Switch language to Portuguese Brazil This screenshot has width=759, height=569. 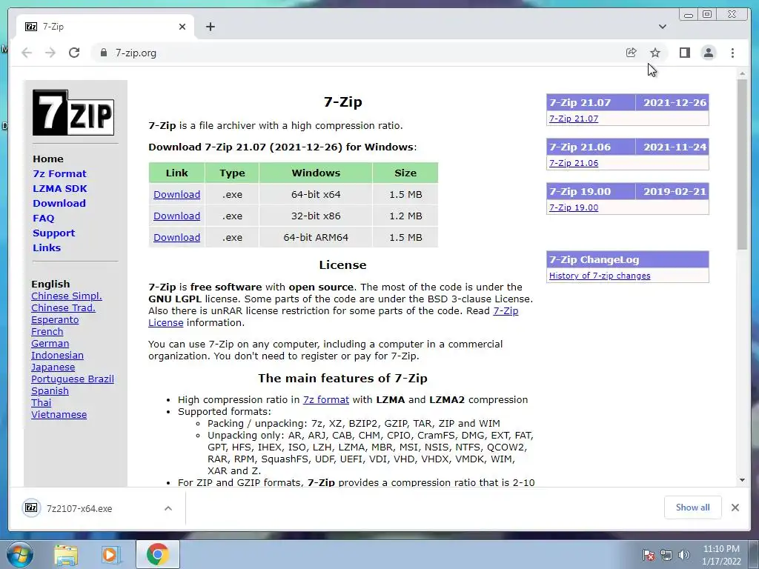pos(73,379)
